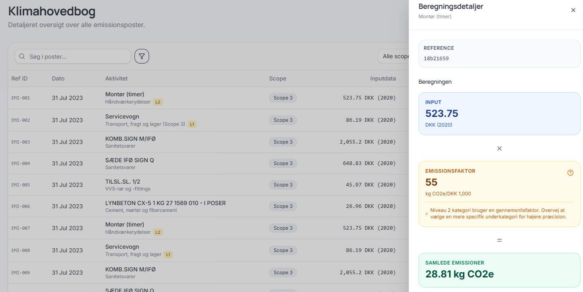Open 'Servicevogn' activity in row EMI-008
Viewport: 583px width, 292px height.
click(x=122, y=247)
